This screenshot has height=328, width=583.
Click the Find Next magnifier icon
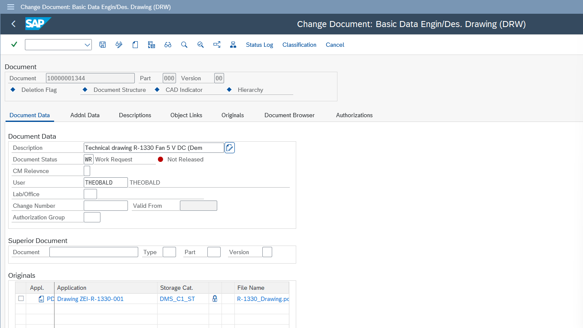(x=200, y=45)
